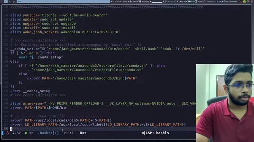The height and width of the screenshot is (142, 254).
Task: Click the prime-run alias line
Action: [x=103, y=103]
